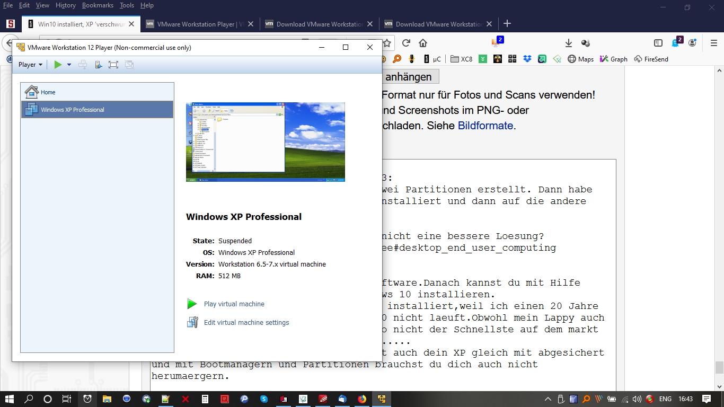This screenshot has height=407, width=724.
Task: Open Calculator from the taskbar
Action: pyautogui.click(x=205, y=399)
